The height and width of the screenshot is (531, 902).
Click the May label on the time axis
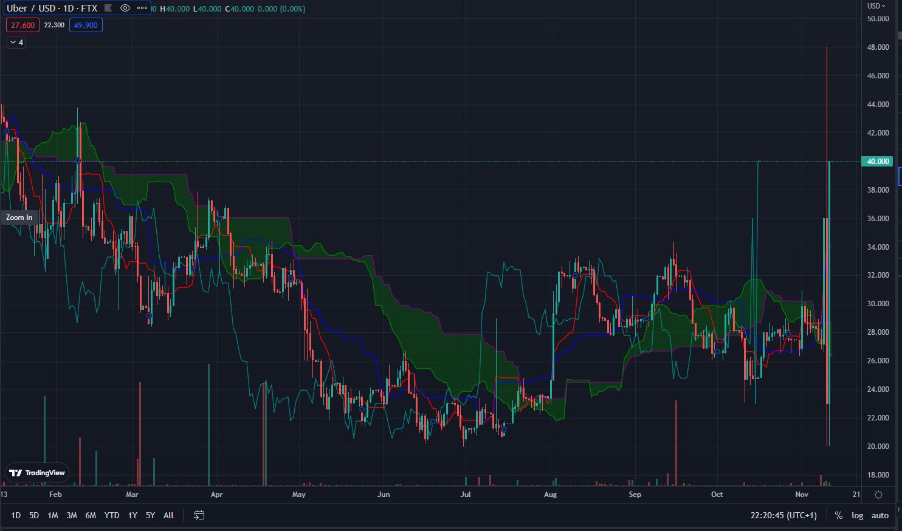(298, 495)
